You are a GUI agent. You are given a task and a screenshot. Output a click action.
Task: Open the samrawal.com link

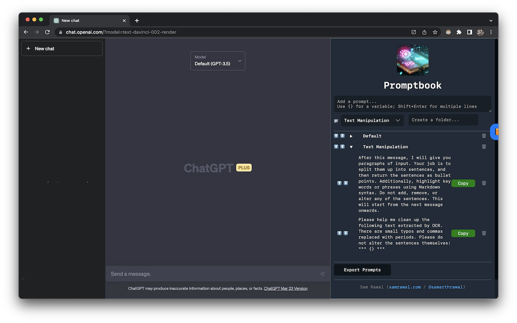pos(405,287)
